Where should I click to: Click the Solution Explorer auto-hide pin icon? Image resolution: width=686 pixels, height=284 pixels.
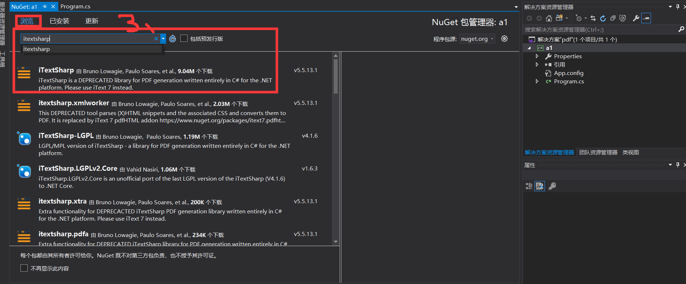coord(678,7)
